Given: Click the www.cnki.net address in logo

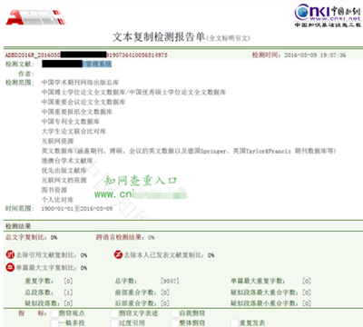Looking at the screenshot, I should 335,19.
